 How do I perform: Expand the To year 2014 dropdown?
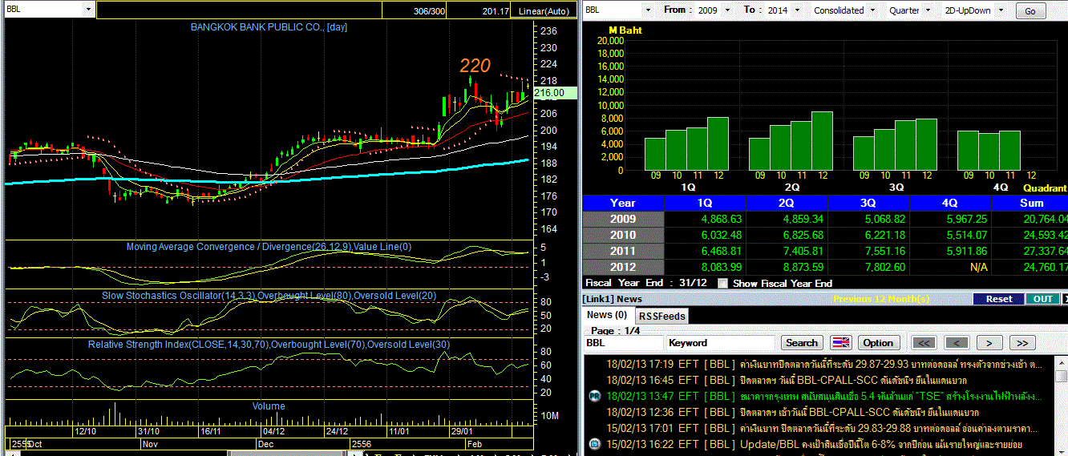pos(795,10)
